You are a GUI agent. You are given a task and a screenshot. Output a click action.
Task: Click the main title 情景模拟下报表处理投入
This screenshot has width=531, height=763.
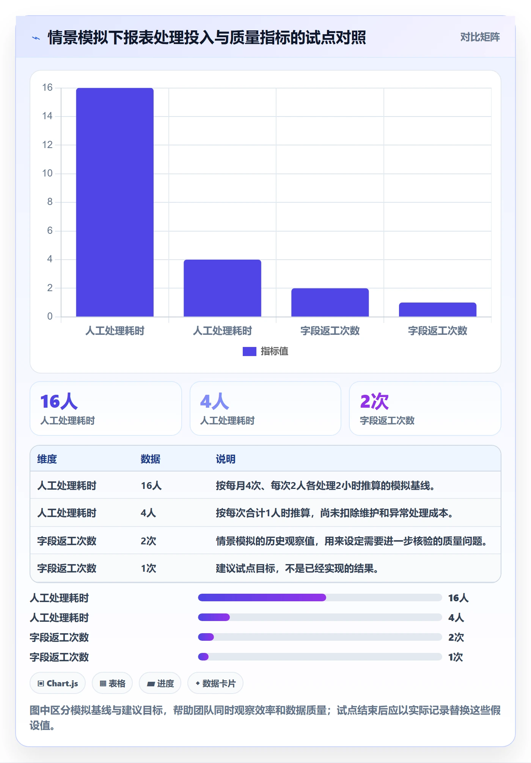click(207, 38)
